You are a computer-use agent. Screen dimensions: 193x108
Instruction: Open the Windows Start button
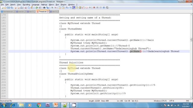point(4,105)
